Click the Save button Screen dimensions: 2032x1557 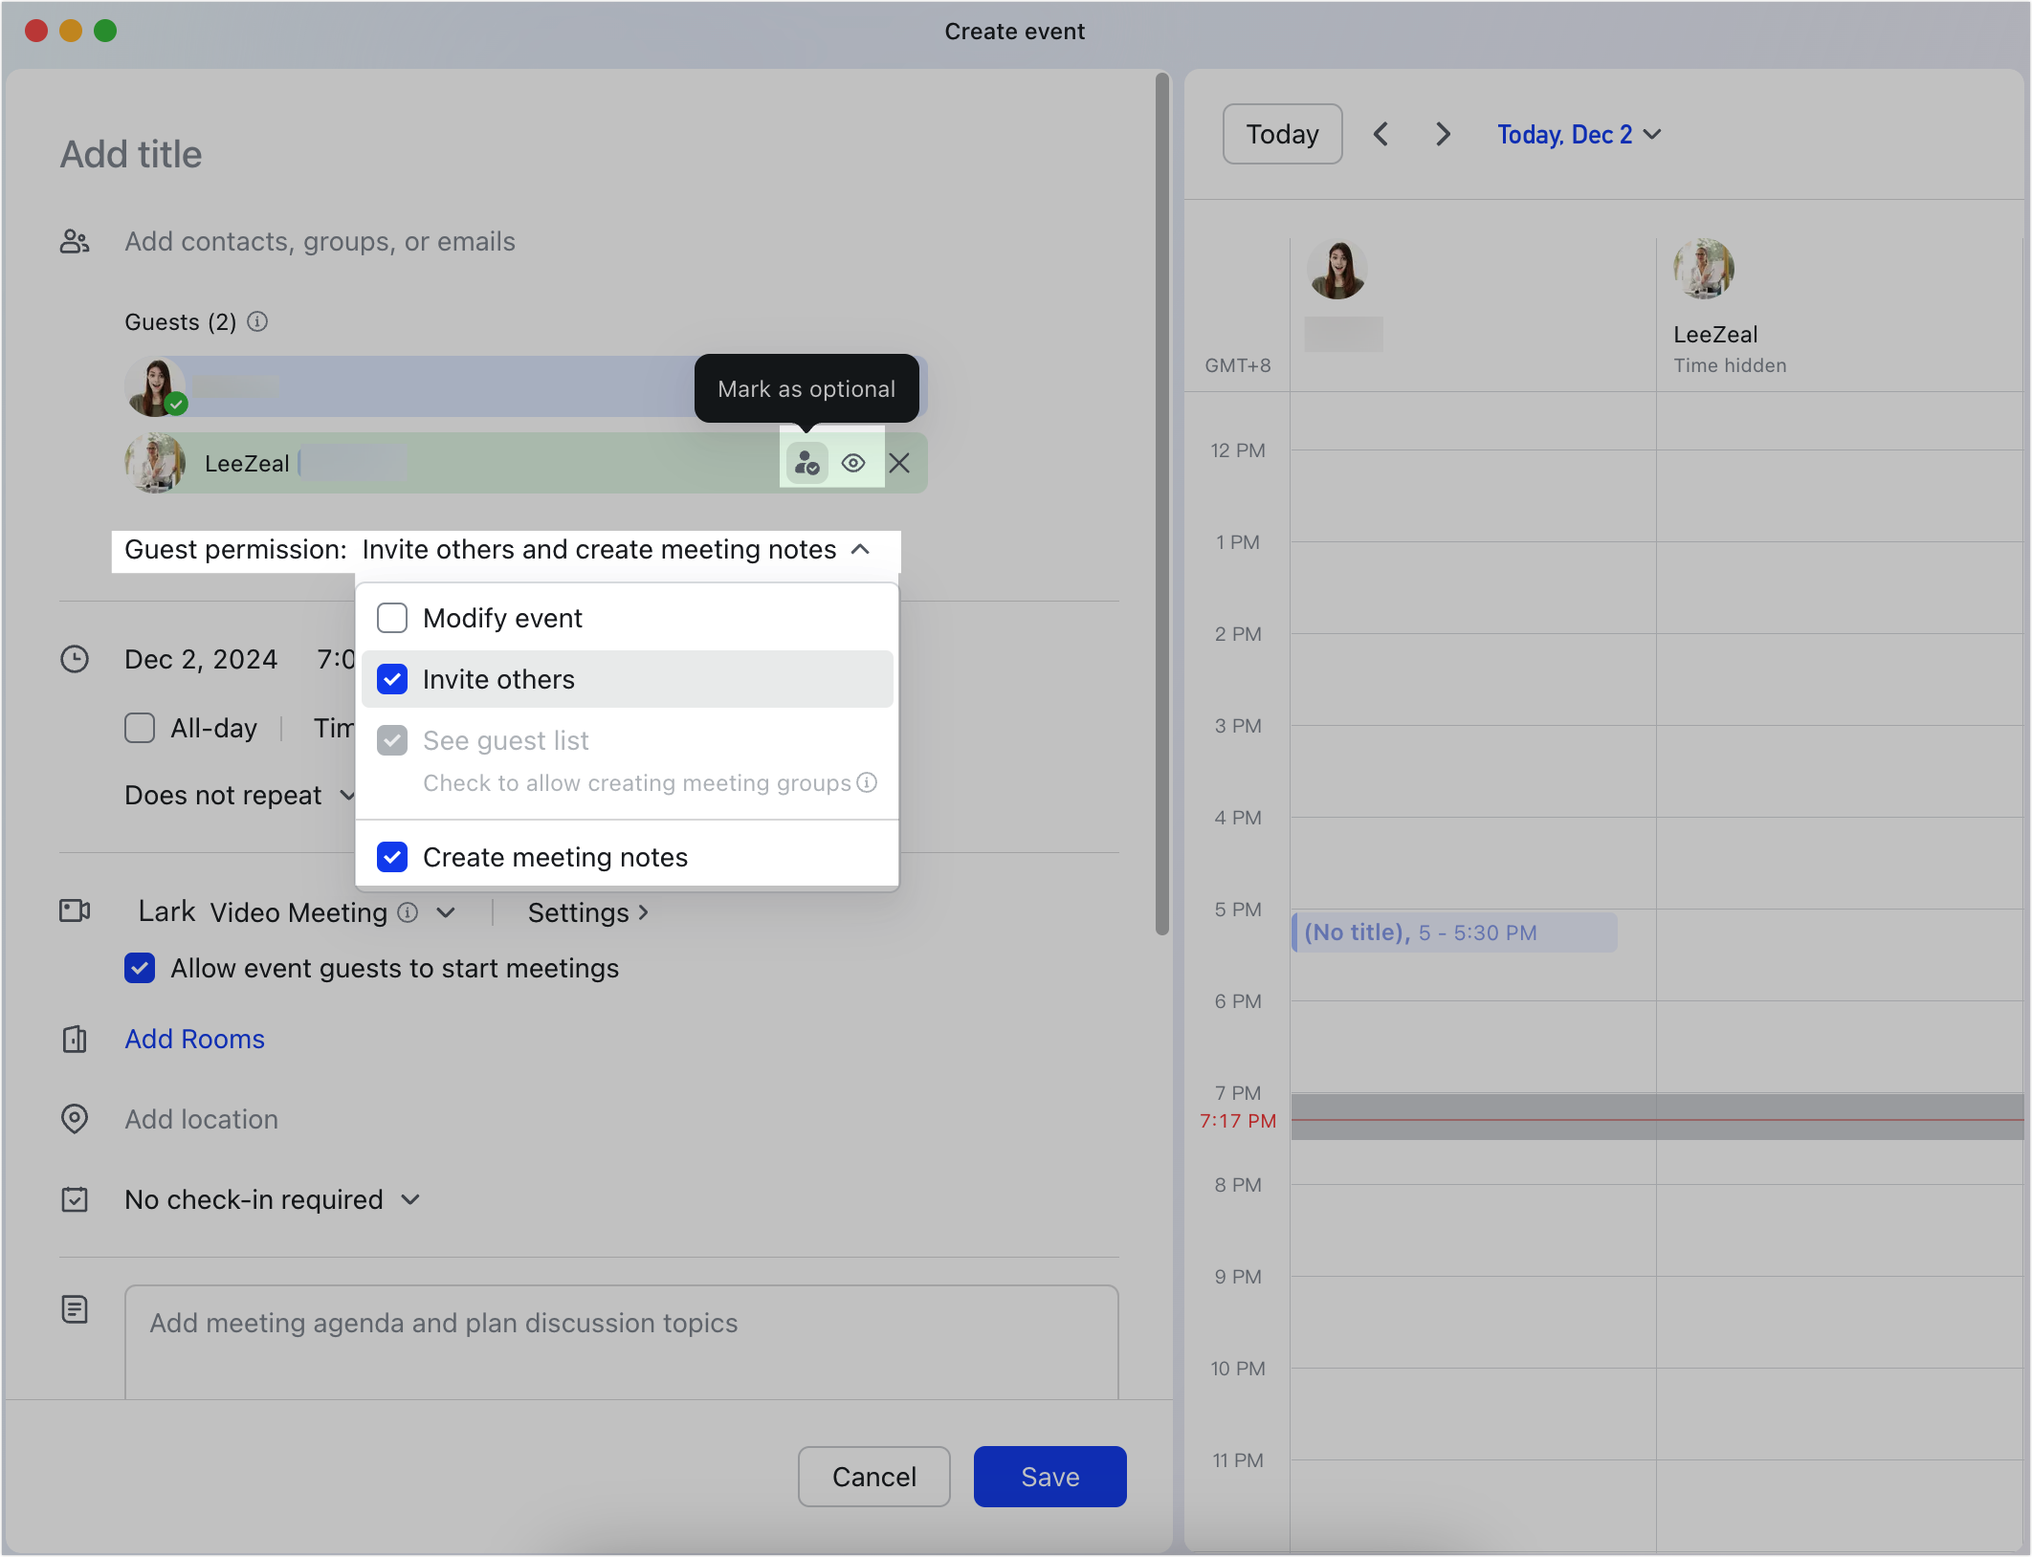[1049, 1477]
